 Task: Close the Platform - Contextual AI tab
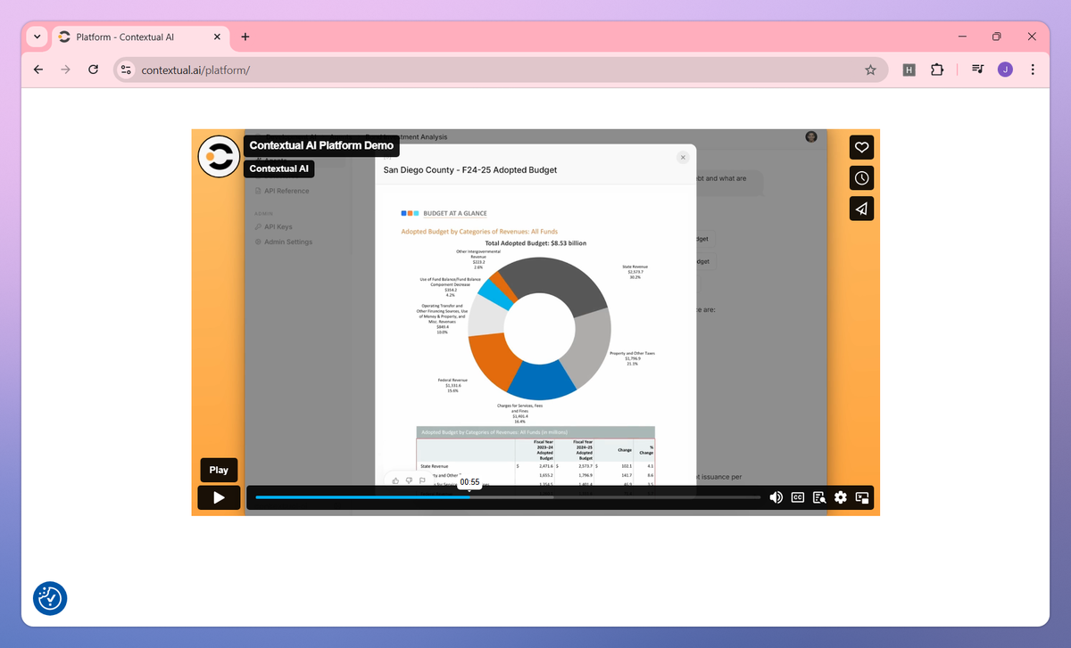pyautogui.click(x=216, y=37)
